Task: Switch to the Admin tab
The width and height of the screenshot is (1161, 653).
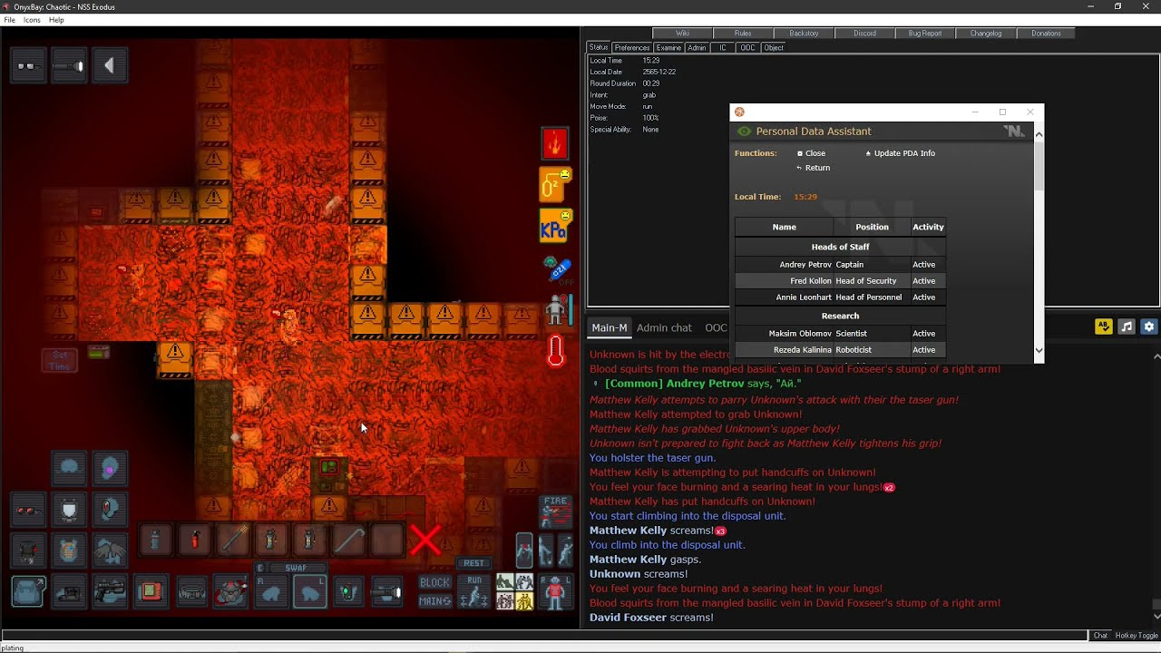Action: (x=697, y=48)
